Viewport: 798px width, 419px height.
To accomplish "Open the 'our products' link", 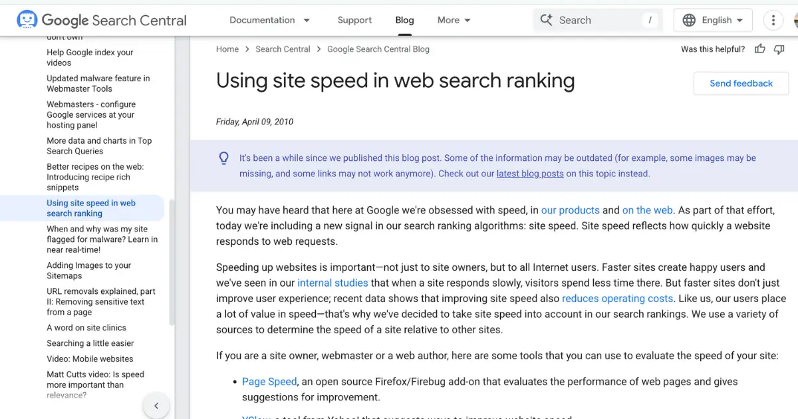I will (x=571, y=210).
